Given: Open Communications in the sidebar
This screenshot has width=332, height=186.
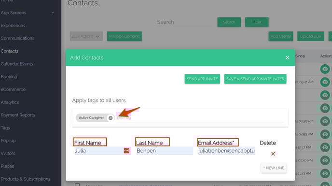Looking at the screenshot, I should pos(17,38).
